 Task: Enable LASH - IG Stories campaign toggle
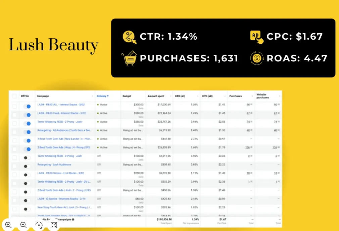[x=27, y=200]
